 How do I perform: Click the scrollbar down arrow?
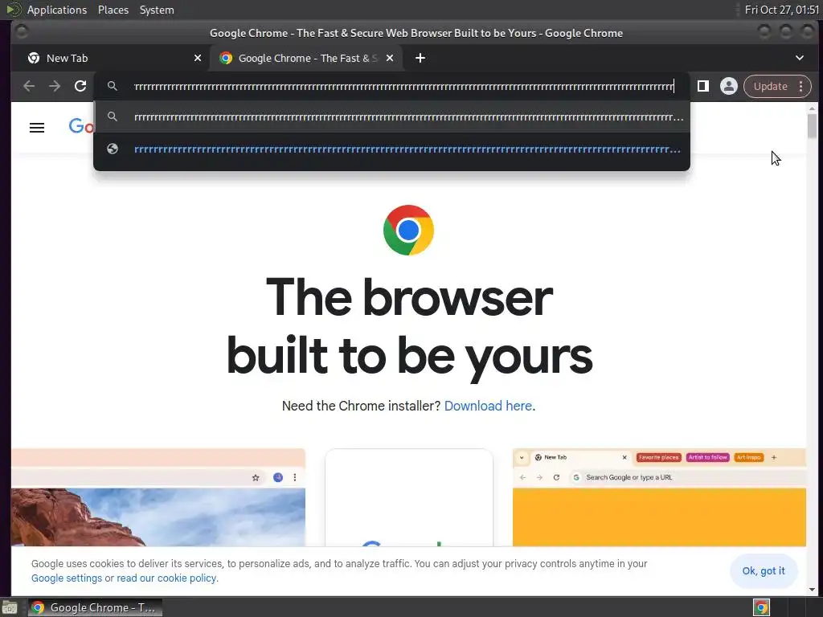(x=812, y=590)
